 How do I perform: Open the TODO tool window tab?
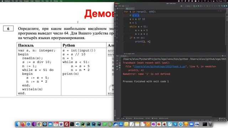(148, 118)
